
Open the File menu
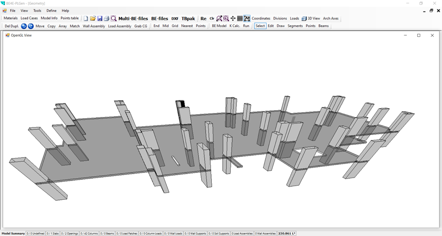[x=13, y=11]
